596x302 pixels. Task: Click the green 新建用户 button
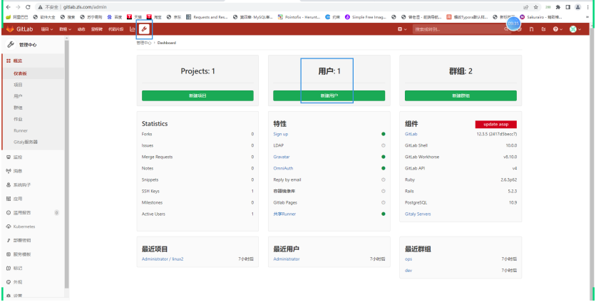[x=329, y=95]
